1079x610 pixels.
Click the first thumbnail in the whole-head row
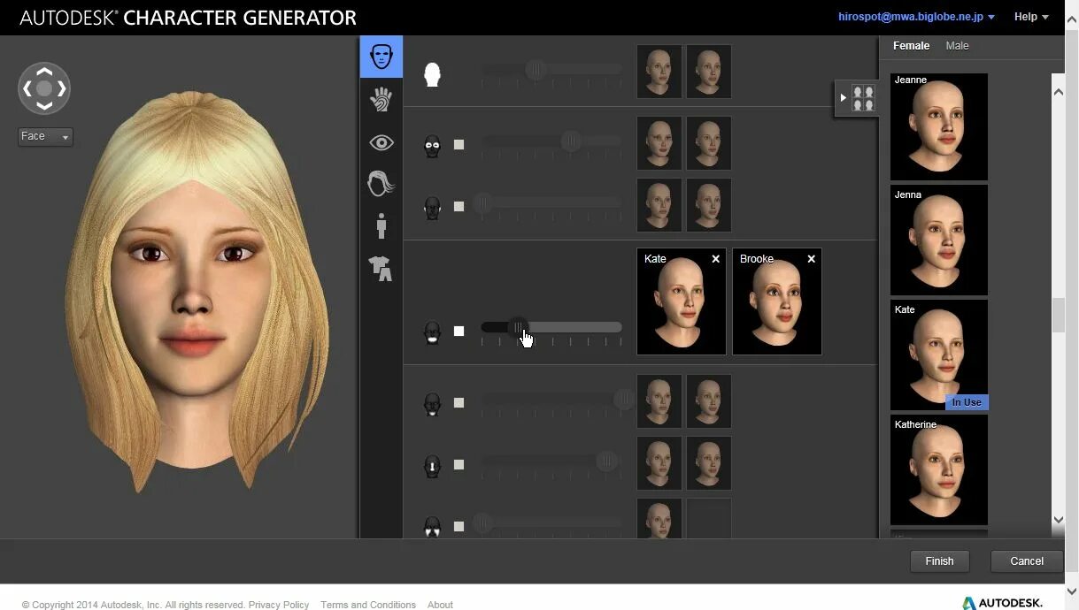pos(659,72)
